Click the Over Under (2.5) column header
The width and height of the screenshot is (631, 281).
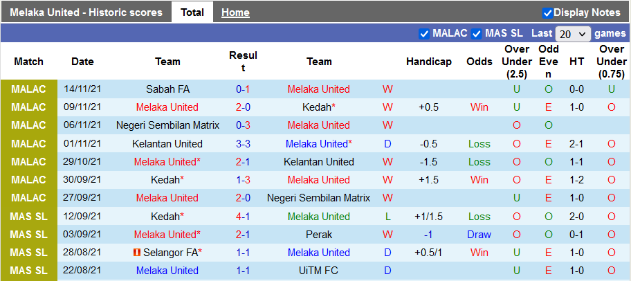click(517, 62)
